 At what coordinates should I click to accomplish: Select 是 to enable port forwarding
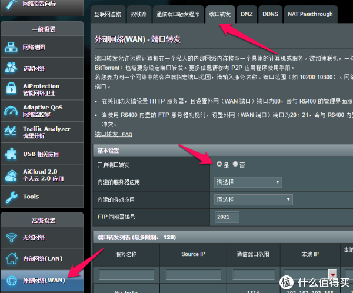coord(219,165)
